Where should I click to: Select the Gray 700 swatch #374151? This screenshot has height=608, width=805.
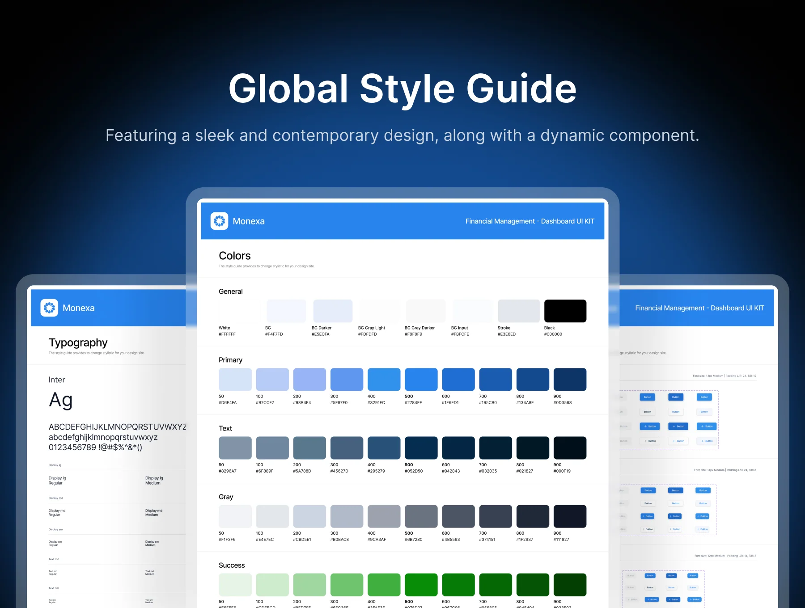pos(496,516)
